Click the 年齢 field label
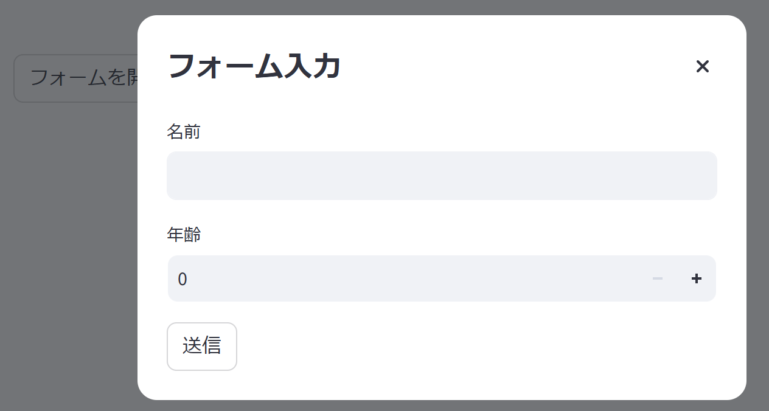This screenshot has height=411, width=769. [183, 235]
